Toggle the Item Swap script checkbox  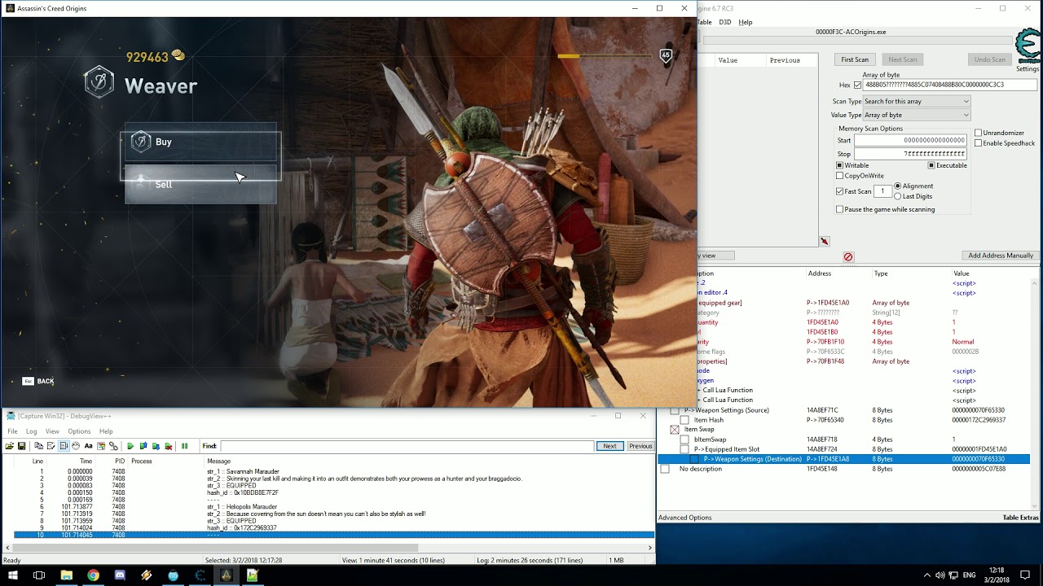[x=675, y=430]
